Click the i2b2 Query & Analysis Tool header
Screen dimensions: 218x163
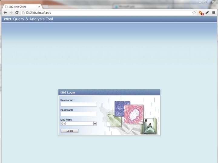click(x=28, y=19)
